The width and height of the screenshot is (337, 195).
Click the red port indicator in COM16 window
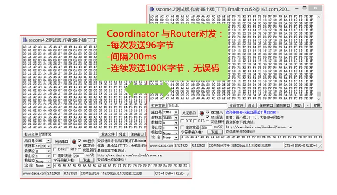202,113
